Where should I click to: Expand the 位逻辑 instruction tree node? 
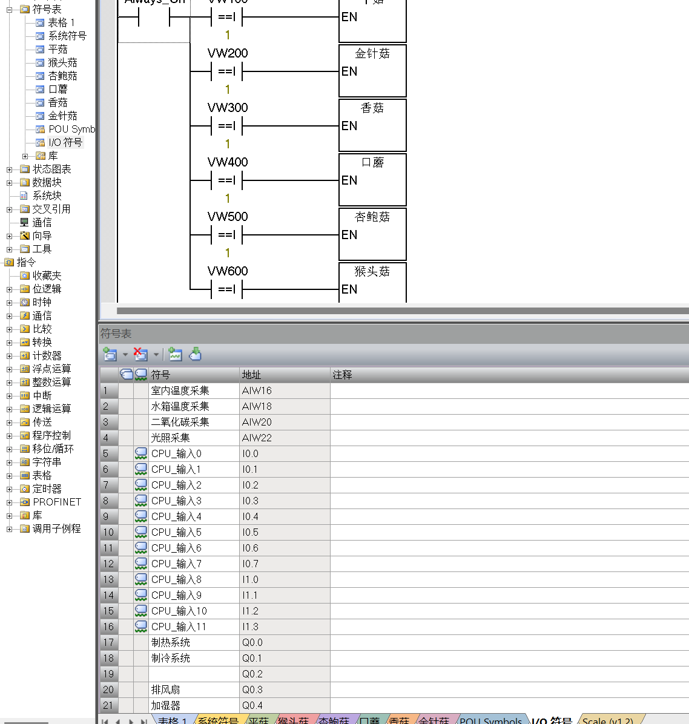9,289
